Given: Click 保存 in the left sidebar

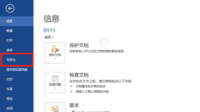Looking at the screenshot, I should point(9,50).
